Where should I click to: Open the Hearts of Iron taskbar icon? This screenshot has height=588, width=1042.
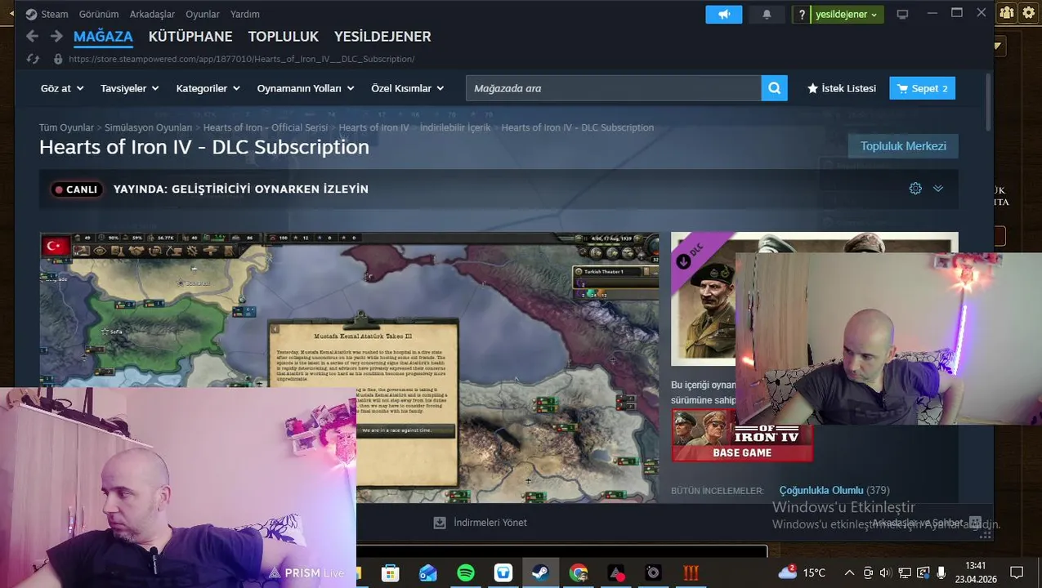[x=691, y=572]
